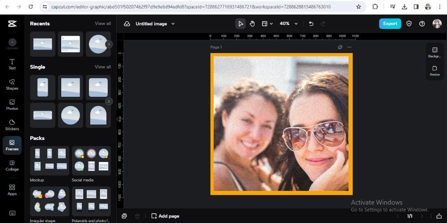Open the Apps panel
This screenshot has width=447, height=223.
12,190
